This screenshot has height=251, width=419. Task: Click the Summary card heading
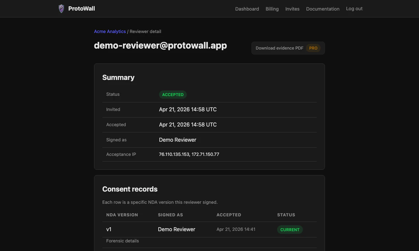point(118,77)
